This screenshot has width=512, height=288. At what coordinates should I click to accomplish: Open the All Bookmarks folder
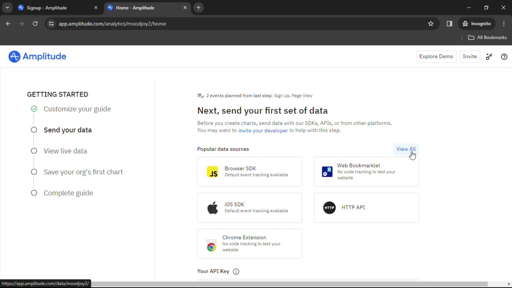coord(487,38)
